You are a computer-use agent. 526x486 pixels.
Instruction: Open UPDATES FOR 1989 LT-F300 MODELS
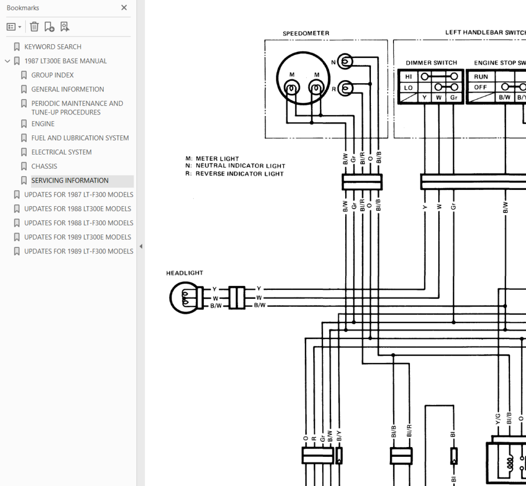pyautogui.click(x=79, y=251)
